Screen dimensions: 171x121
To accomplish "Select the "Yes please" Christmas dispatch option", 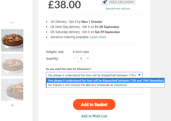I will tap(106, 81).
